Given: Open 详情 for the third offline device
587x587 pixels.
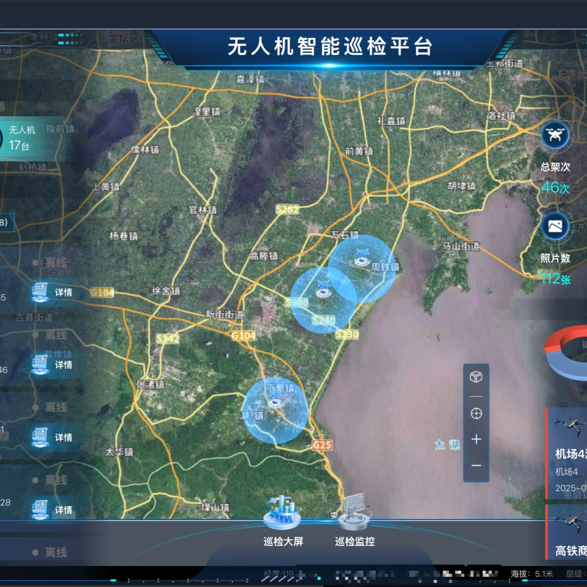Looking at the screenshot, I should pos(52,437).
